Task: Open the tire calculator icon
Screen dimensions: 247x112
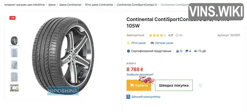Action: (x=128, y=97)
